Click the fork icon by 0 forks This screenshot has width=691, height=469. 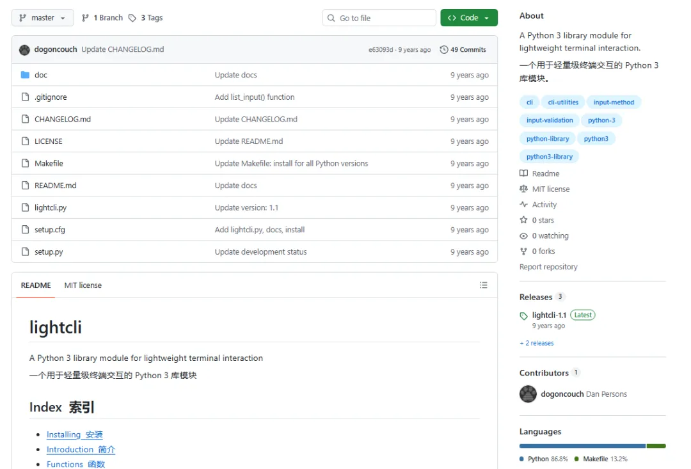pos(523,251)
